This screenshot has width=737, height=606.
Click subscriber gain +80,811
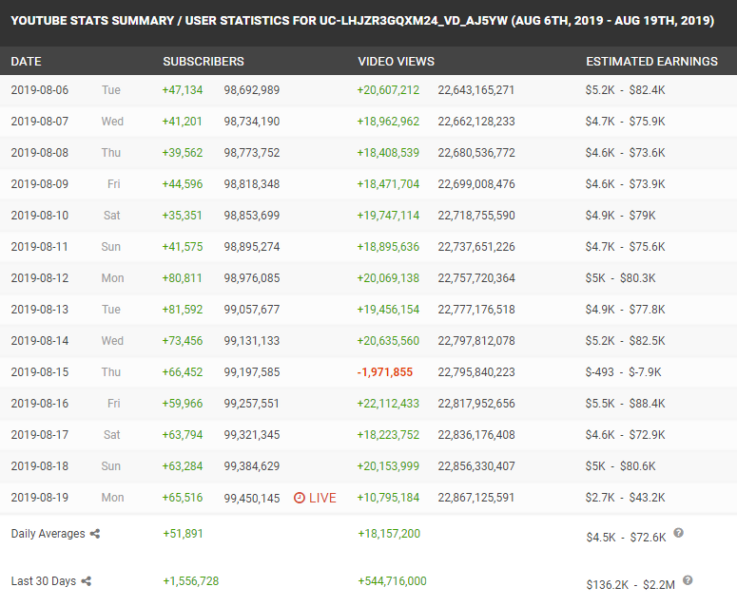point(182,278)
